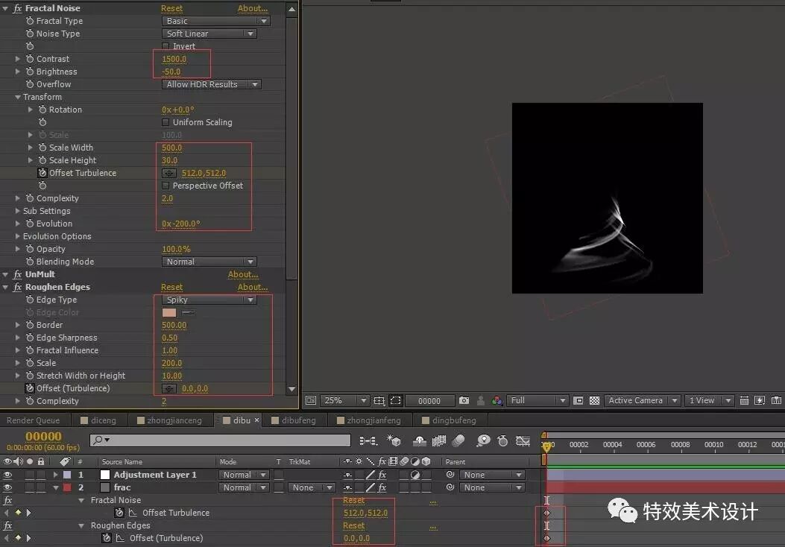
Task: Enable frame blending icon in timeline
Action: [439, 440]
